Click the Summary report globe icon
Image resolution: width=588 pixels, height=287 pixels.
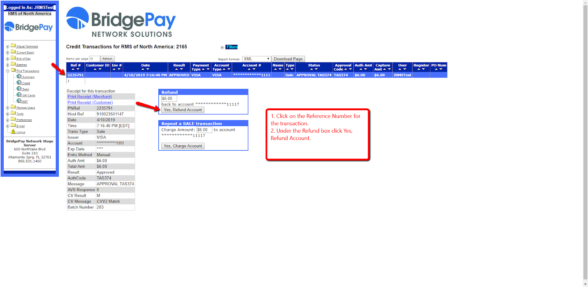19,76
